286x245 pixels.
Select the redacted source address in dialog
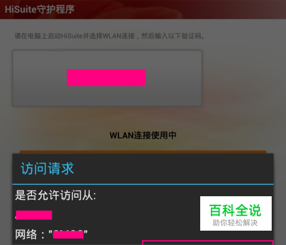[x=34, y=215]
